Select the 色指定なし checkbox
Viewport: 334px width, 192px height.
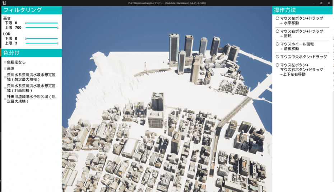(5, 62)
